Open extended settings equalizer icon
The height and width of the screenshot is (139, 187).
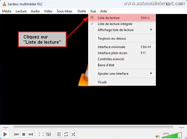click(x=48, y=134)
